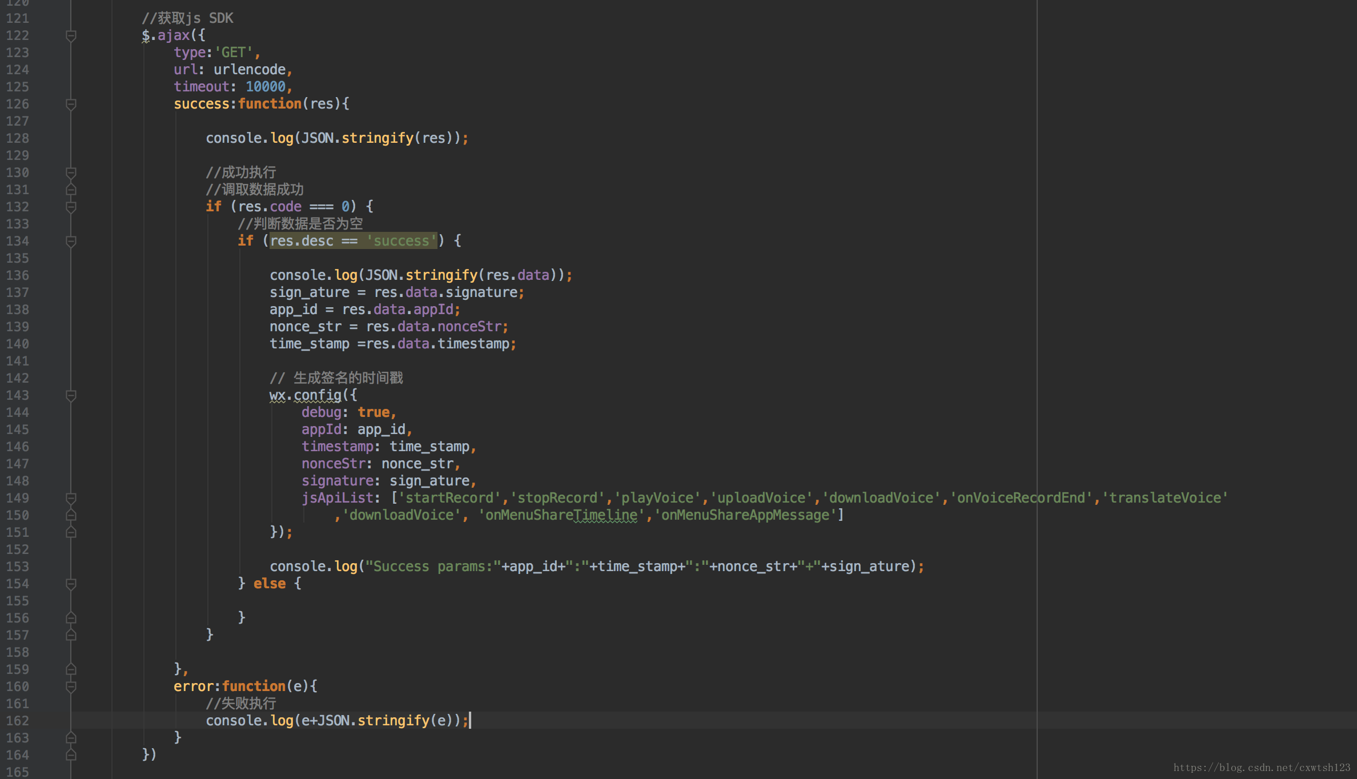1357x779 pixels.
Task: Click line number 121 in the gutter
Action: [x=17, y=18]
